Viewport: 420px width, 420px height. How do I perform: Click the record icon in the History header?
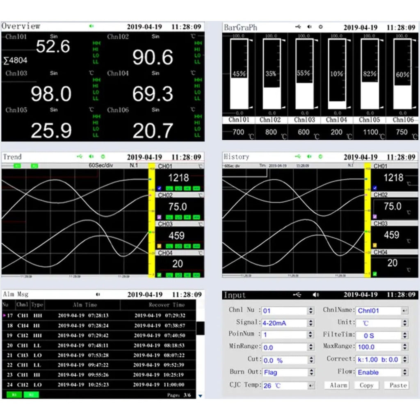tap(320, 156)
